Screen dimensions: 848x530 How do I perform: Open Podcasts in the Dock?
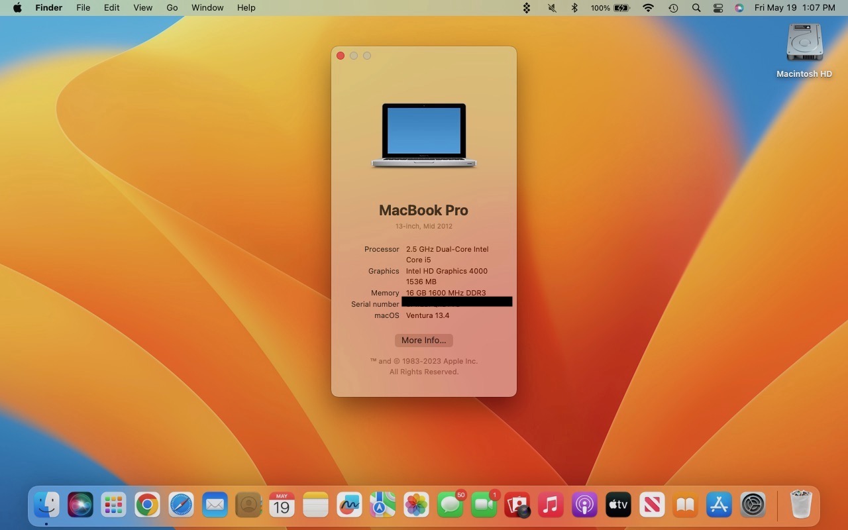pos(584,505)
